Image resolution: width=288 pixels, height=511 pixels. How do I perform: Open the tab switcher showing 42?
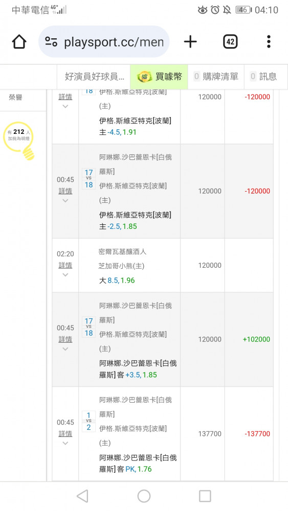[x=230, y=42]
